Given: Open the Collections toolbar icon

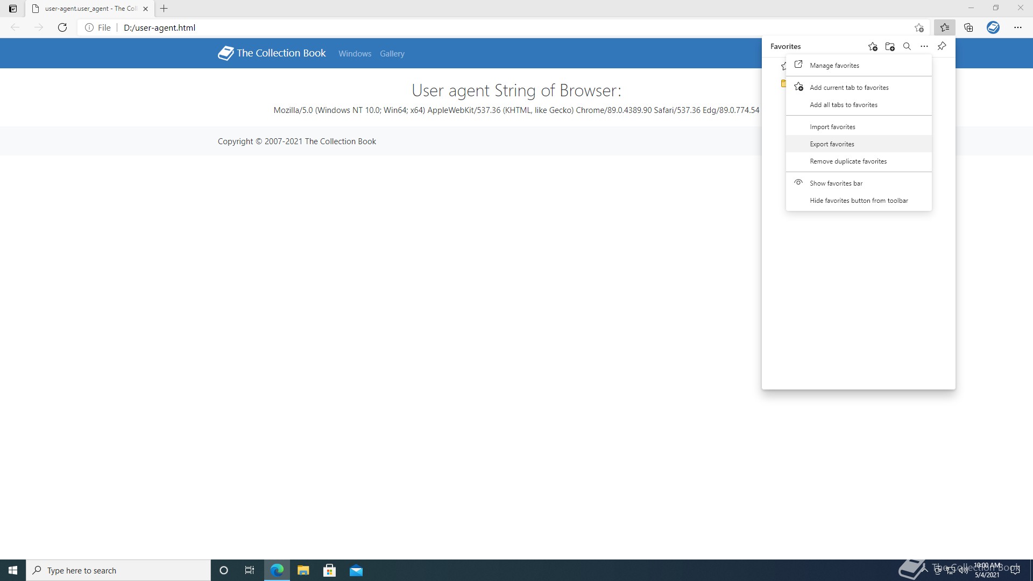Looking at the screenshot, I should [968, 27].
